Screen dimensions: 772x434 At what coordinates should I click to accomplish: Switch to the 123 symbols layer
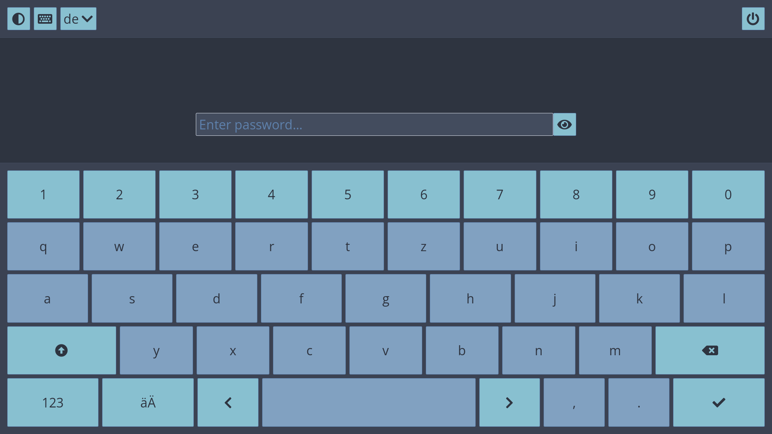53,402
